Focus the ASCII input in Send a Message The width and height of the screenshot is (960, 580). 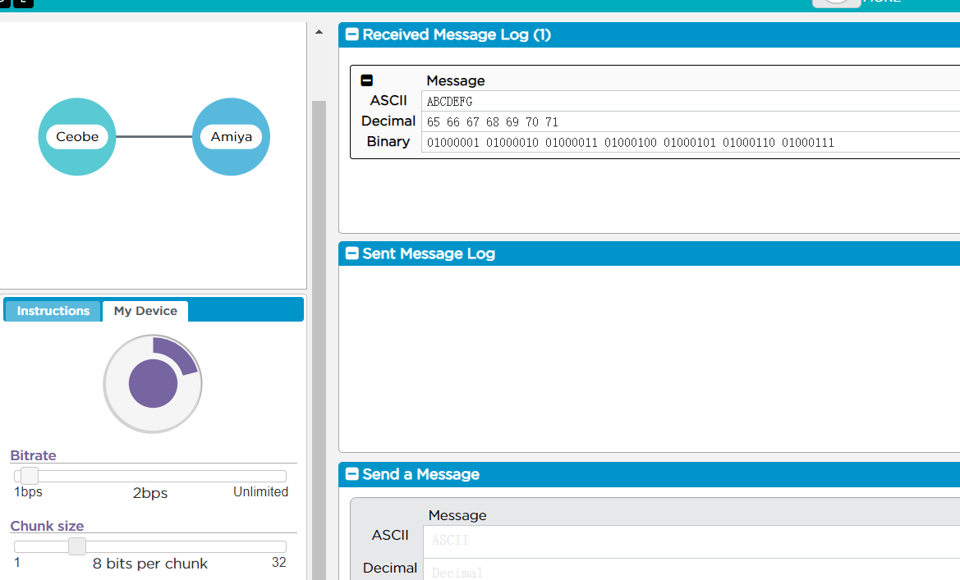pyautogui.click(x=691, y=541)
